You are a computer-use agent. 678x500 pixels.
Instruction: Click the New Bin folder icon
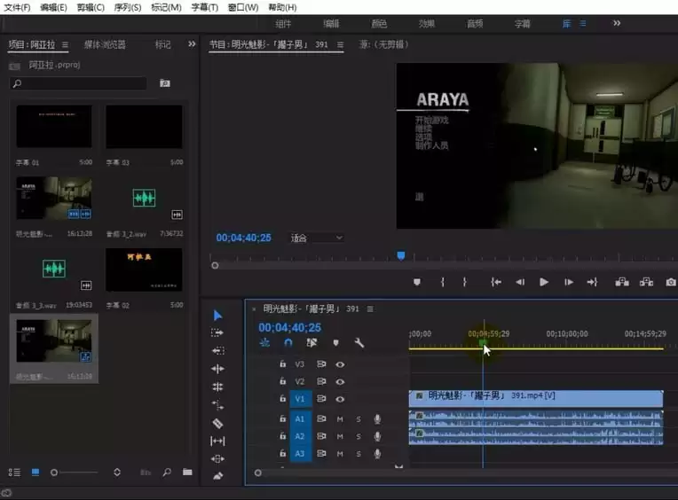187,473
